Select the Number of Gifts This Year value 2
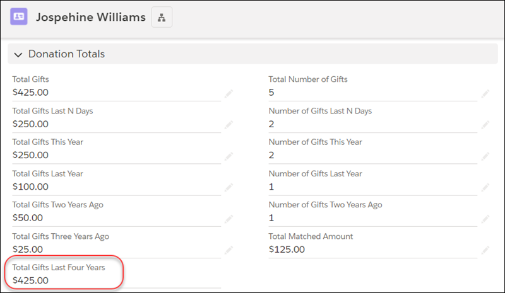 [271, 155]
